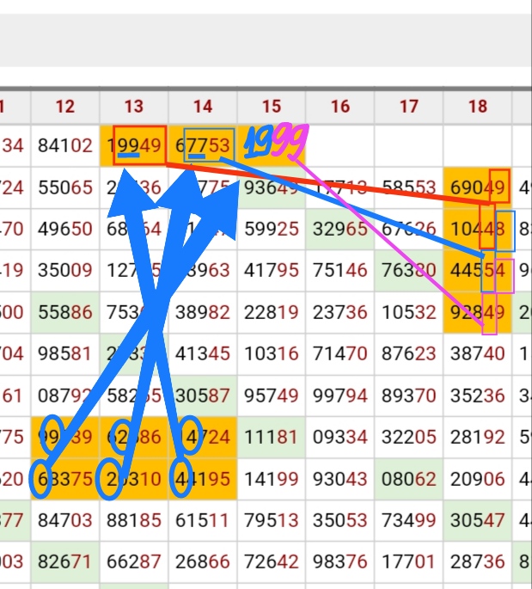This screenshot has width=532, height=589.
Task: Click the green cell 30587
Action: point(203,396)
